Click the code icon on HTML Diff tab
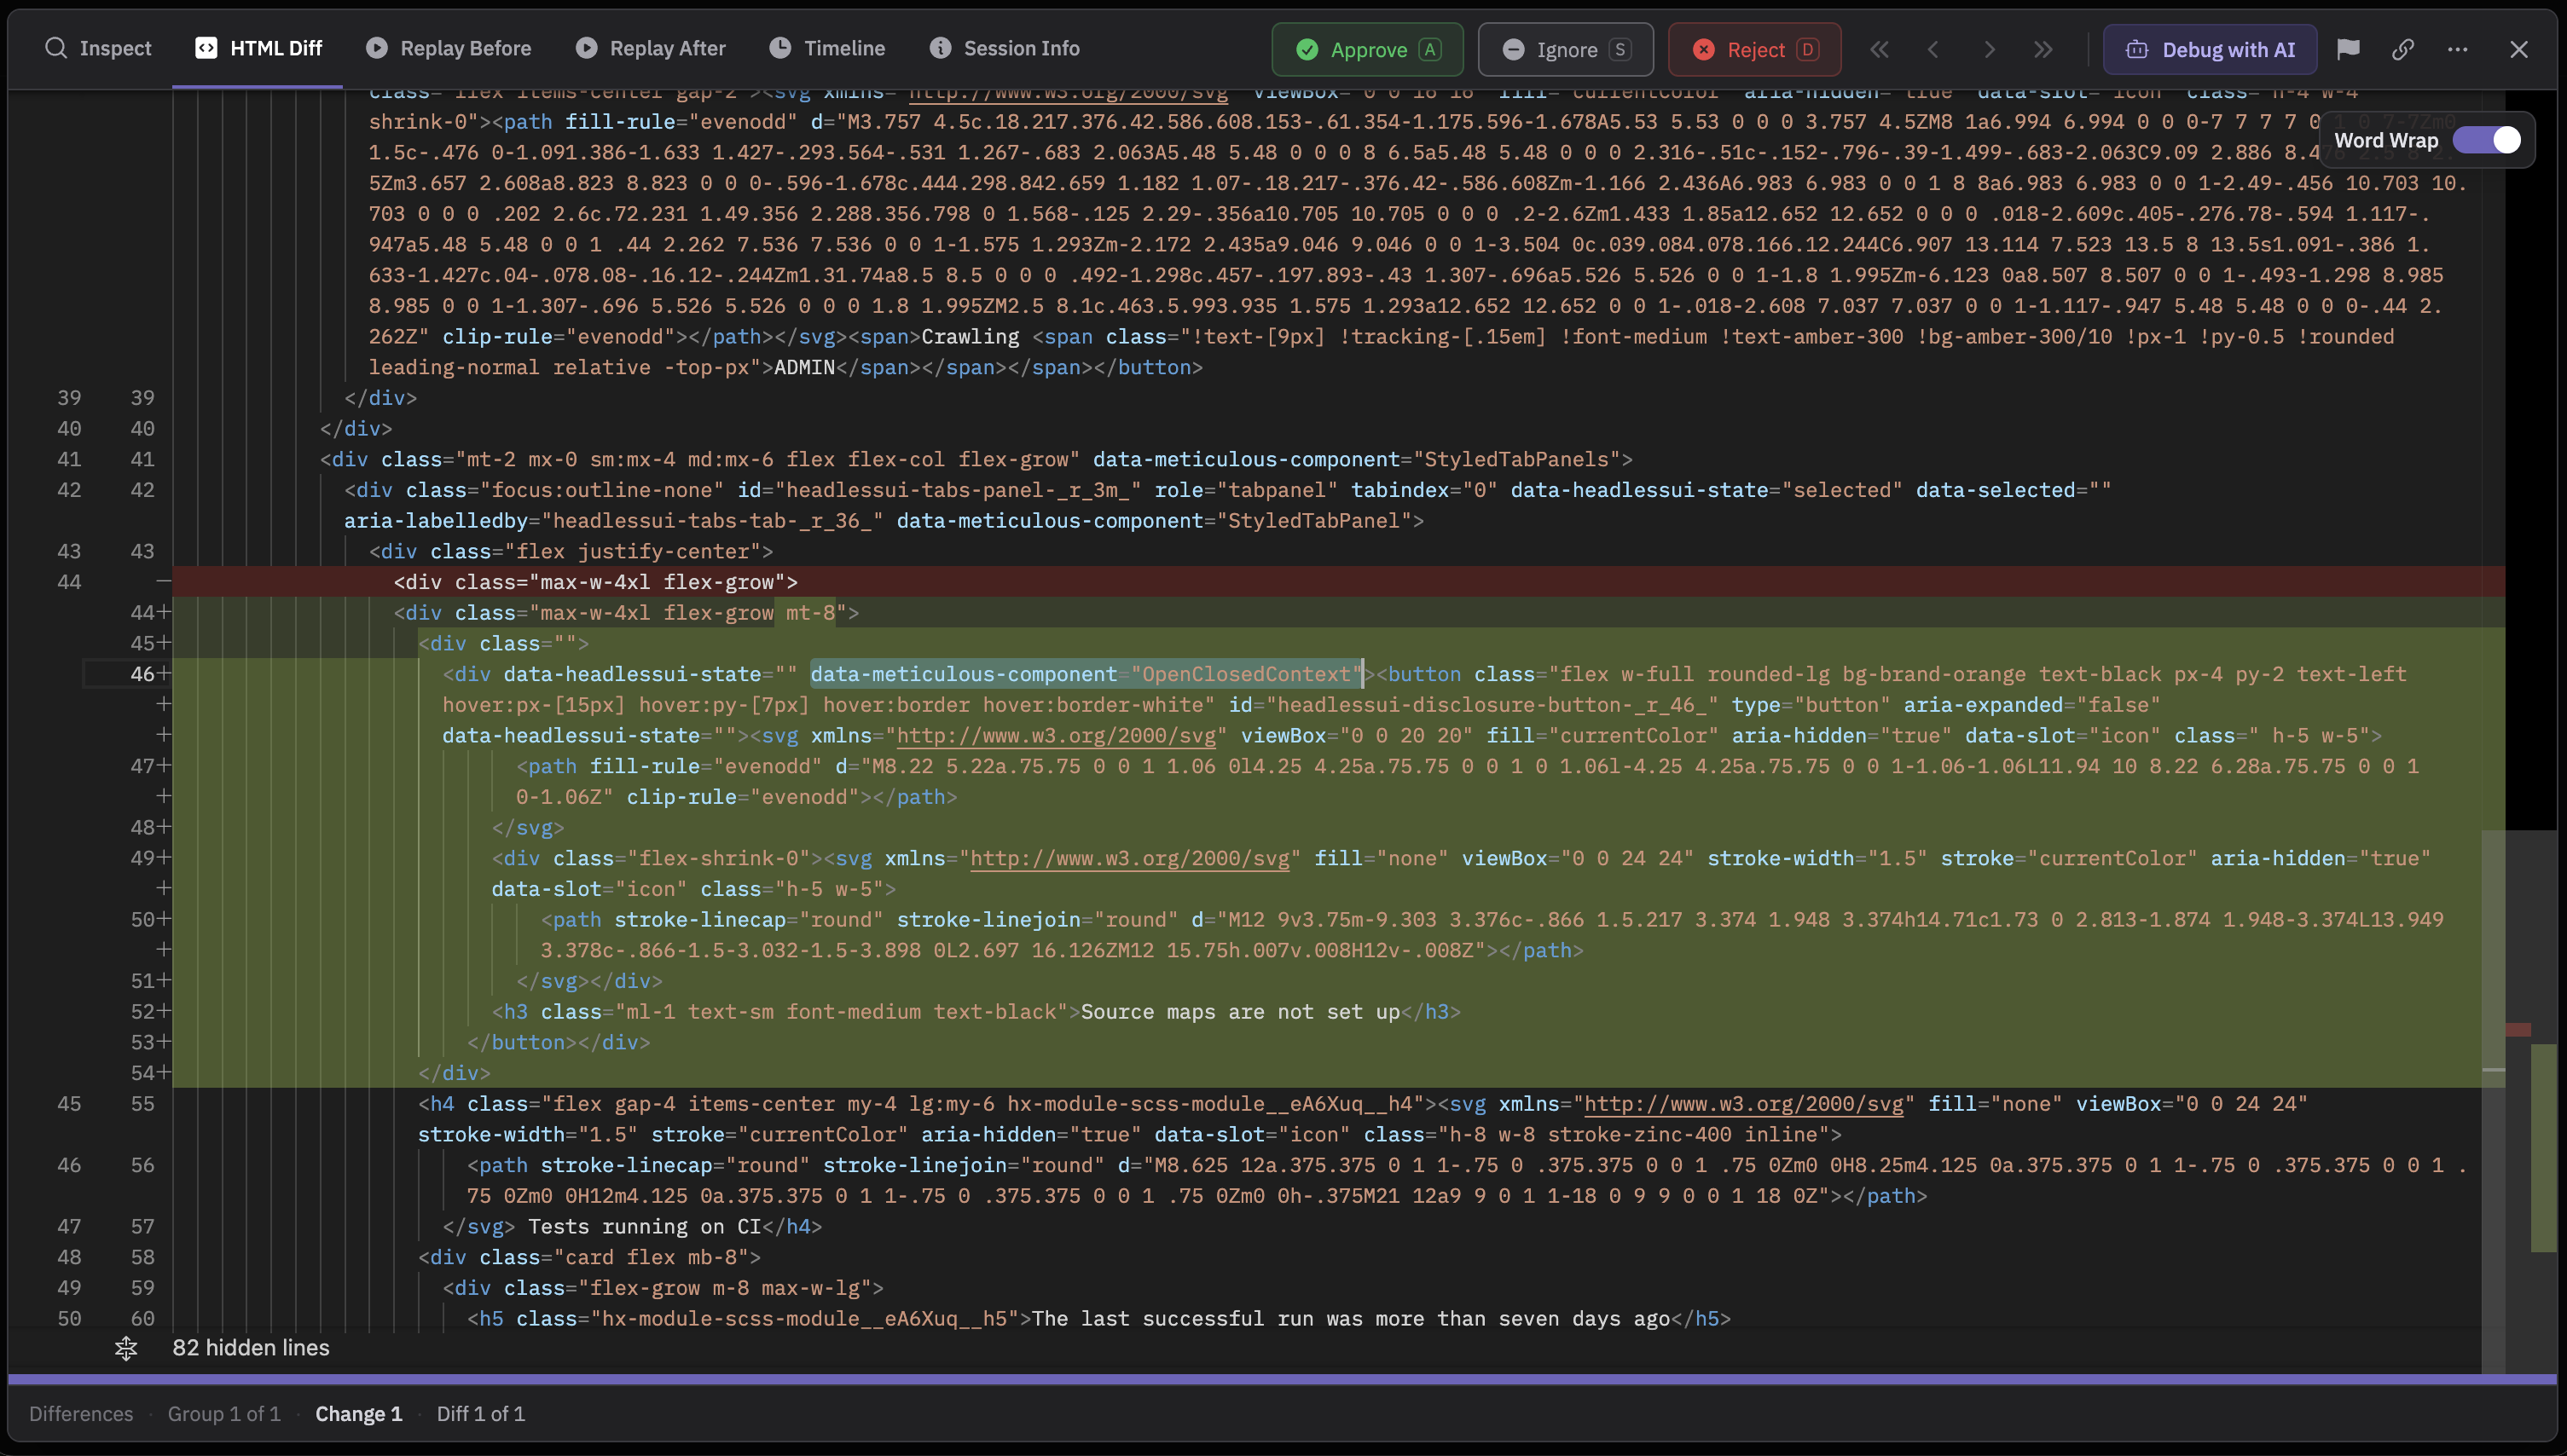This screenshot has height=1456, width=2567. (206, 48)
